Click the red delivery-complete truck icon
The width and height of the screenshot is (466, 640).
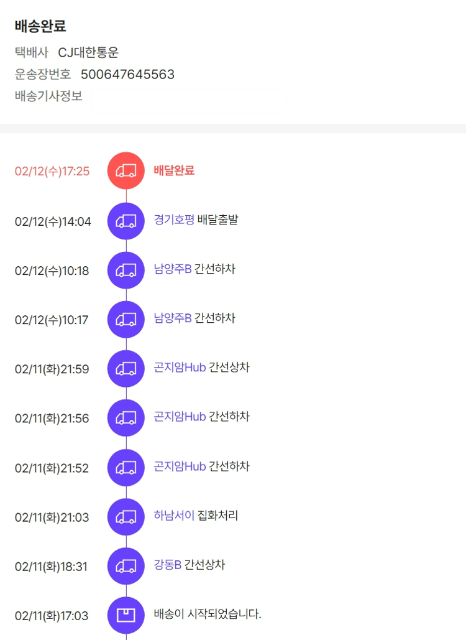126,170
